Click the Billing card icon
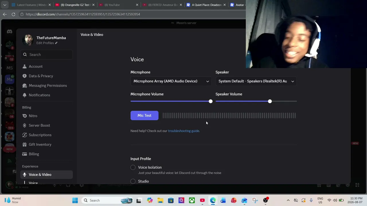The width and height of the screenshot is (367, 206). pos(24,154)
